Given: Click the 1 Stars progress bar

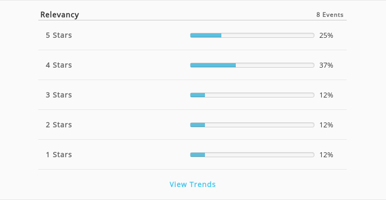Looking at the screenshot, I should point(252,154).
